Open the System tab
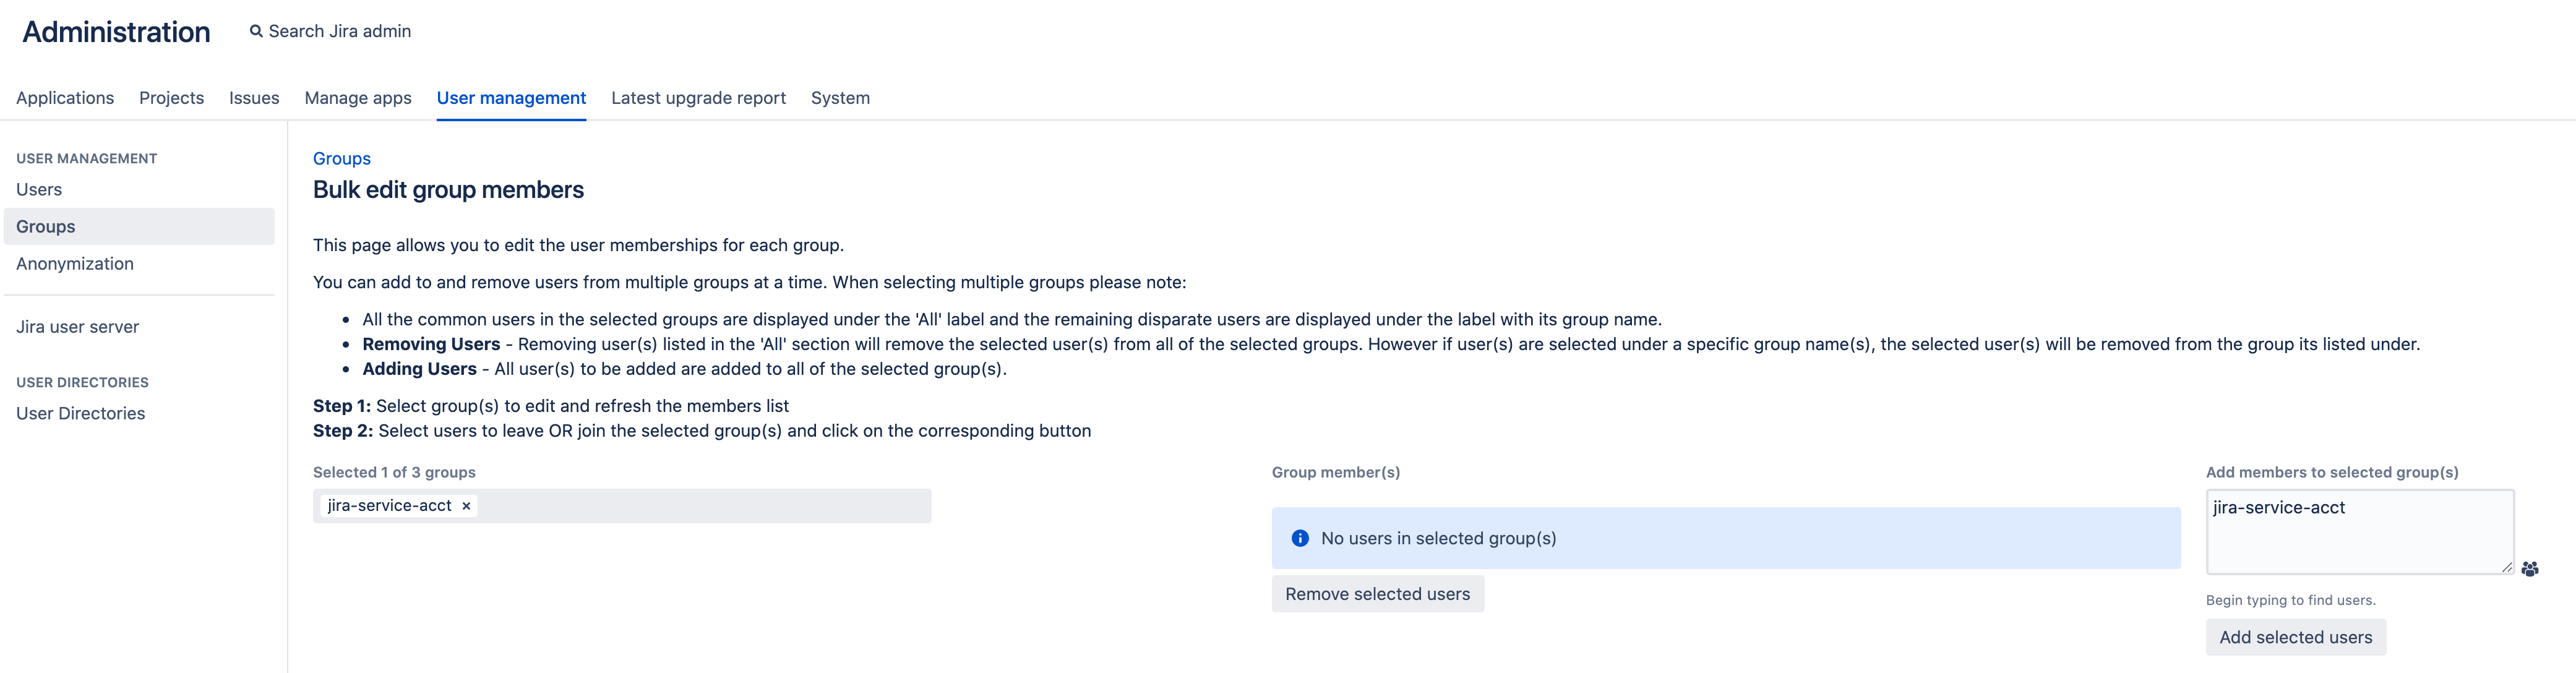 840,98
